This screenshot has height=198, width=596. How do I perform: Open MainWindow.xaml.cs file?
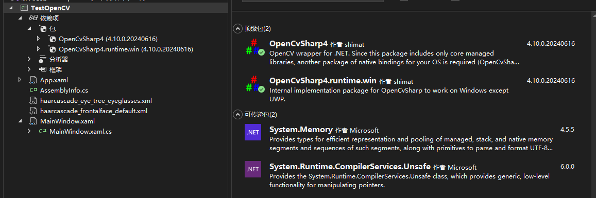point(80,132)
